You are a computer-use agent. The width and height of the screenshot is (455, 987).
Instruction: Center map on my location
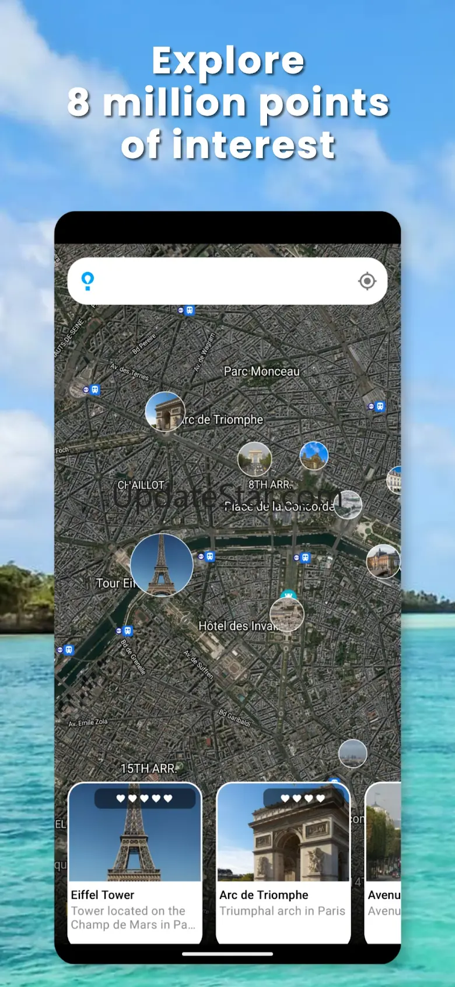coord(367,281)
